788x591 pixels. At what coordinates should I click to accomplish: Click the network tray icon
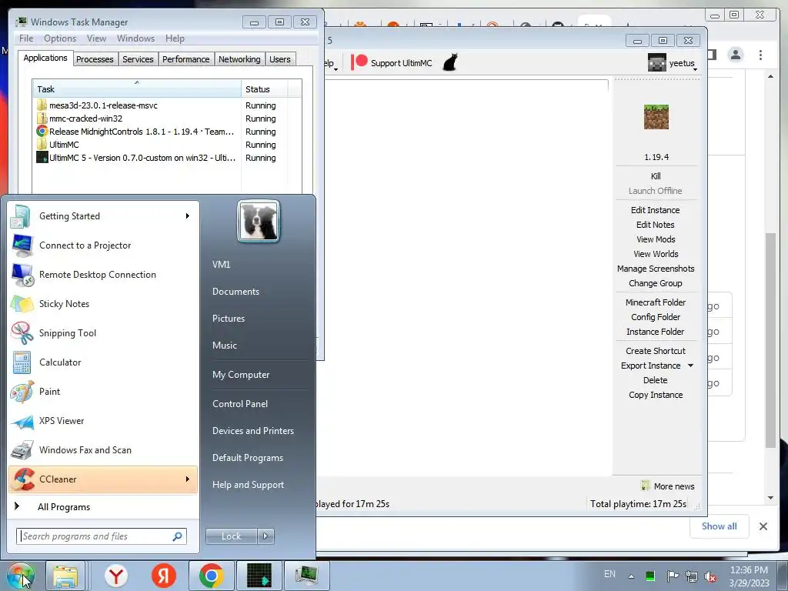point(692,576)
